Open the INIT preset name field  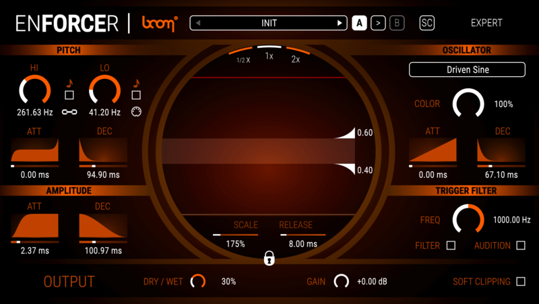click(x=268, y=23)
